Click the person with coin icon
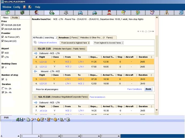 click(x=167, y=13)
